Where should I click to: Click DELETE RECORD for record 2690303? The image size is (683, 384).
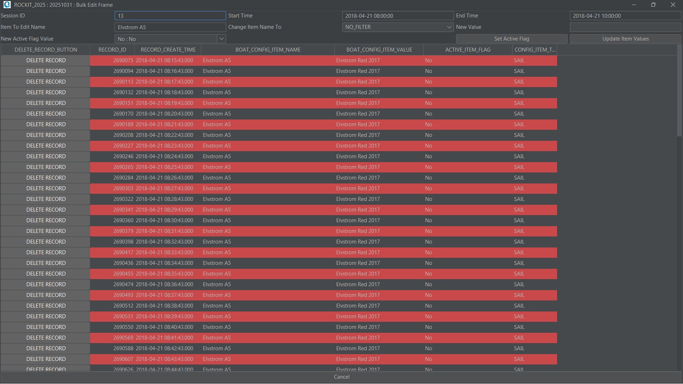coord(46,188)
